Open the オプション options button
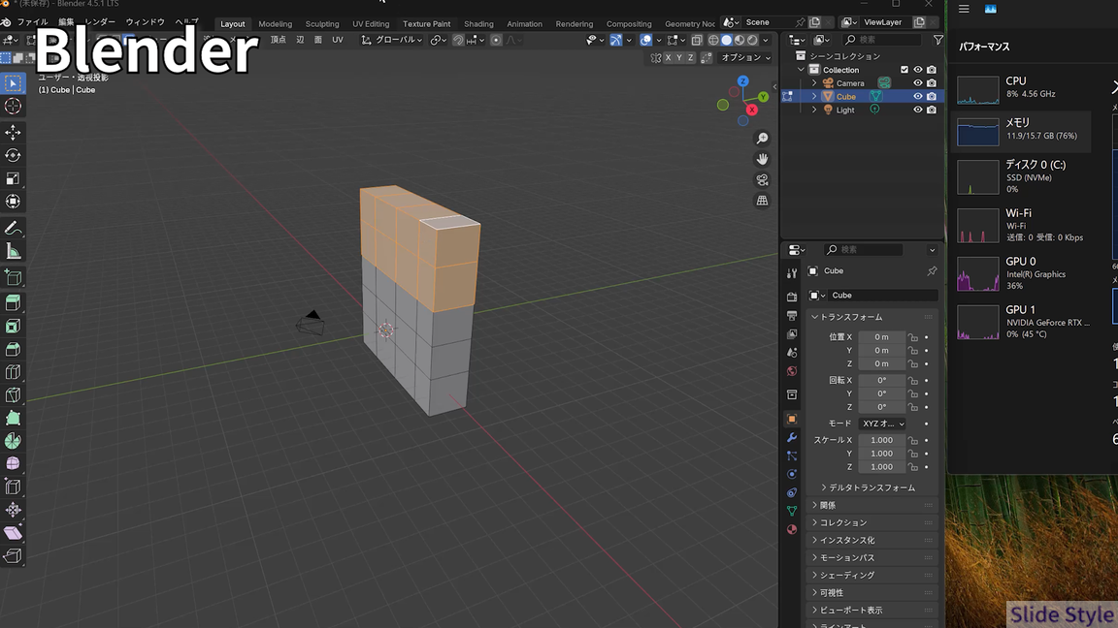The image size is (1118, 628). pos(744,57)
